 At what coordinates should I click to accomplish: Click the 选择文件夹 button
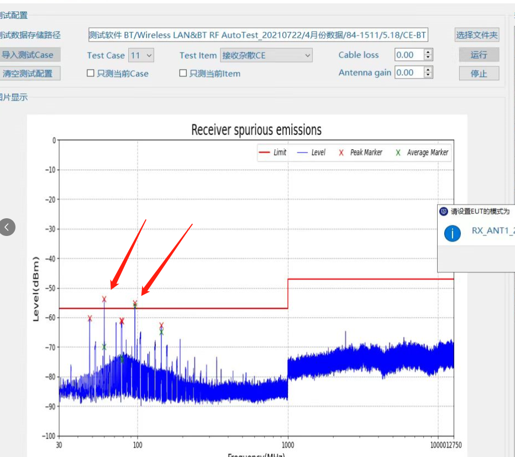[477, 35]
